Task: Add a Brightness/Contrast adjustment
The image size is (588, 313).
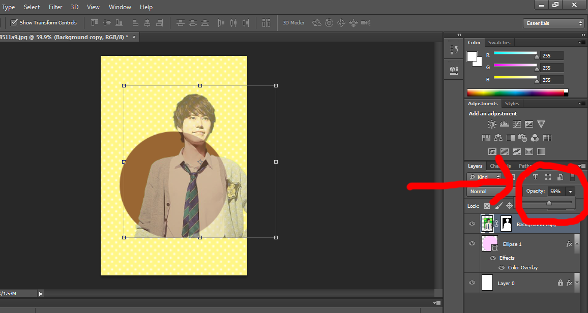Action: tap(492, 124)
